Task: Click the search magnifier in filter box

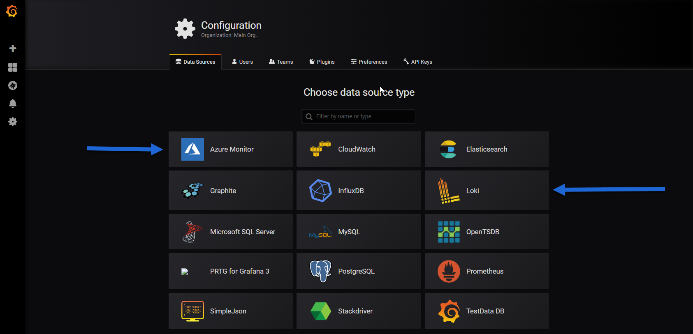Action: pyautogui.click(x=309, y=117)
